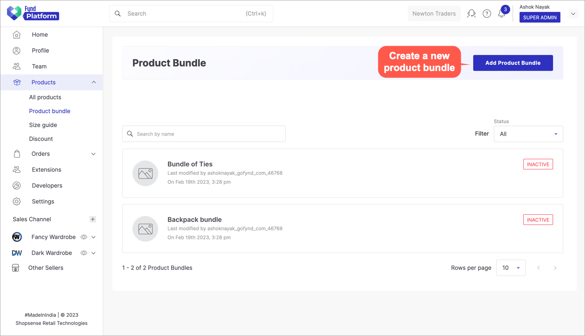The height and width of the screenshot is (336, 585).
Task: Open the Rows per page dropdown
Action: (x=511, y=268)
